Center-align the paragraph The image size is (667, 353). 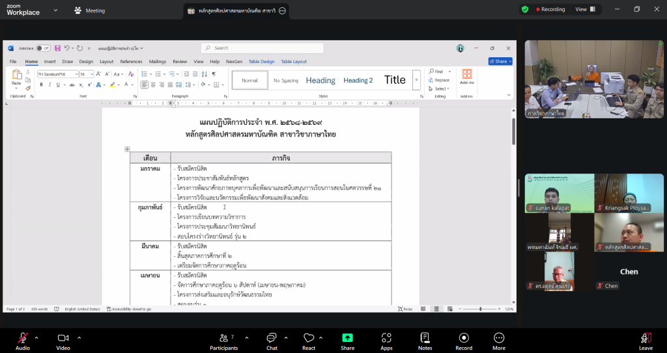pyautogui.click(x=153, y=85)
